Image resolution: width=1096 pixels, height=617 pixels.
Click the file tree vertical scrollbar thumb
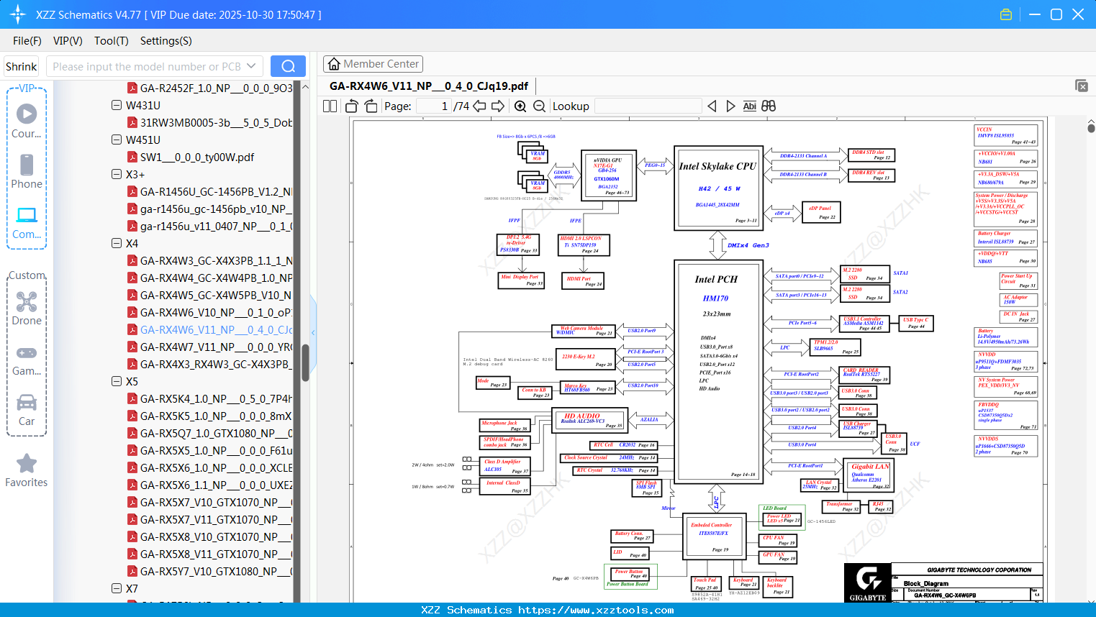click(305, 362)
